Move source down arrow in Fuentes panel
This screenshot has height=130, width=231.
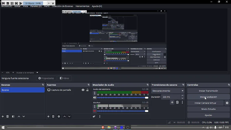coord(69,116)
